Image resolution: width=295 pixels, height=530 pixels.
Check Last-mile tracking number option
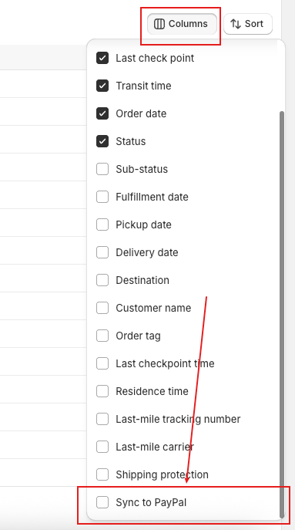pos(102,419)
